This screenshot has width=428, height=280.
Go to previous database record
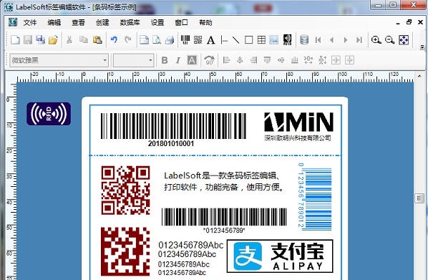(x=332, y=40)
